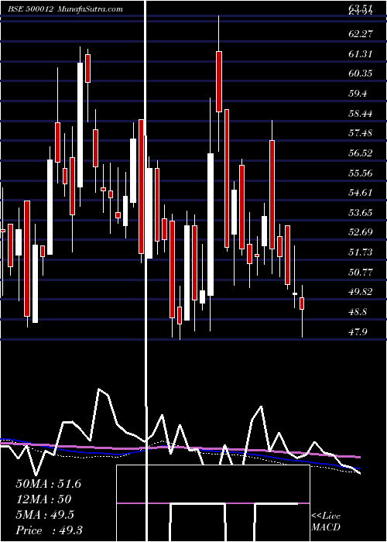Click the '12MA : 50' indicator text

point(43,499)
